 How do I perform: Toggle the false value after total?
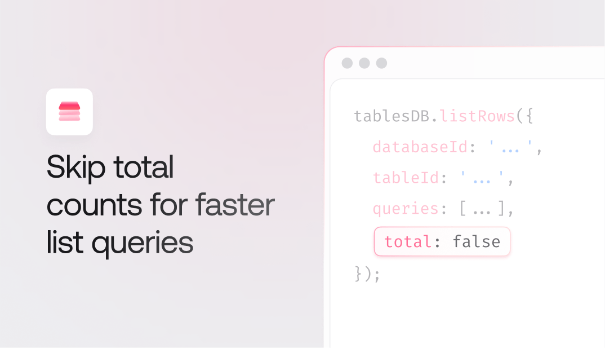click(476, 242)
